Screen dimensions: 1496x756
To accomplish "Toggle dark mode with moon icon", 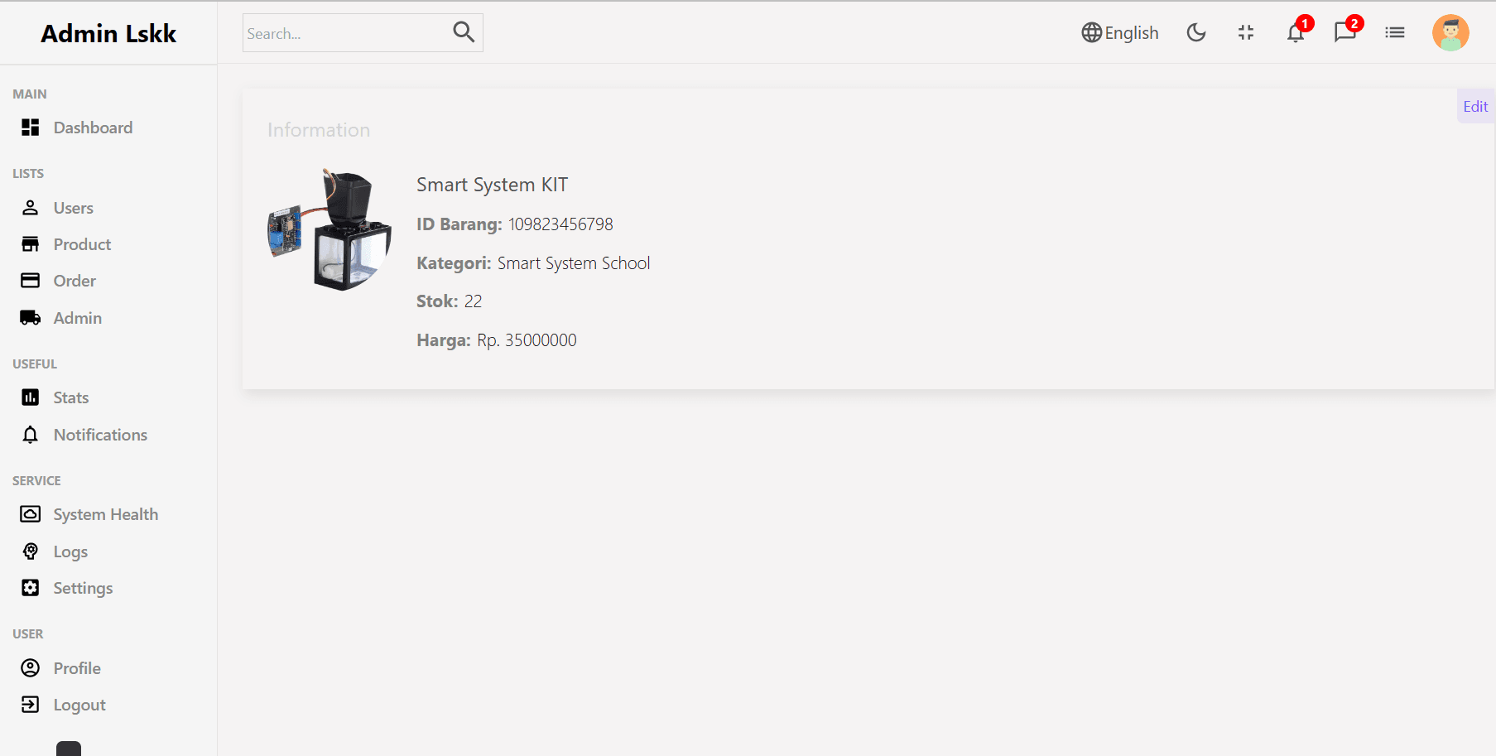I will (1195, 32).
